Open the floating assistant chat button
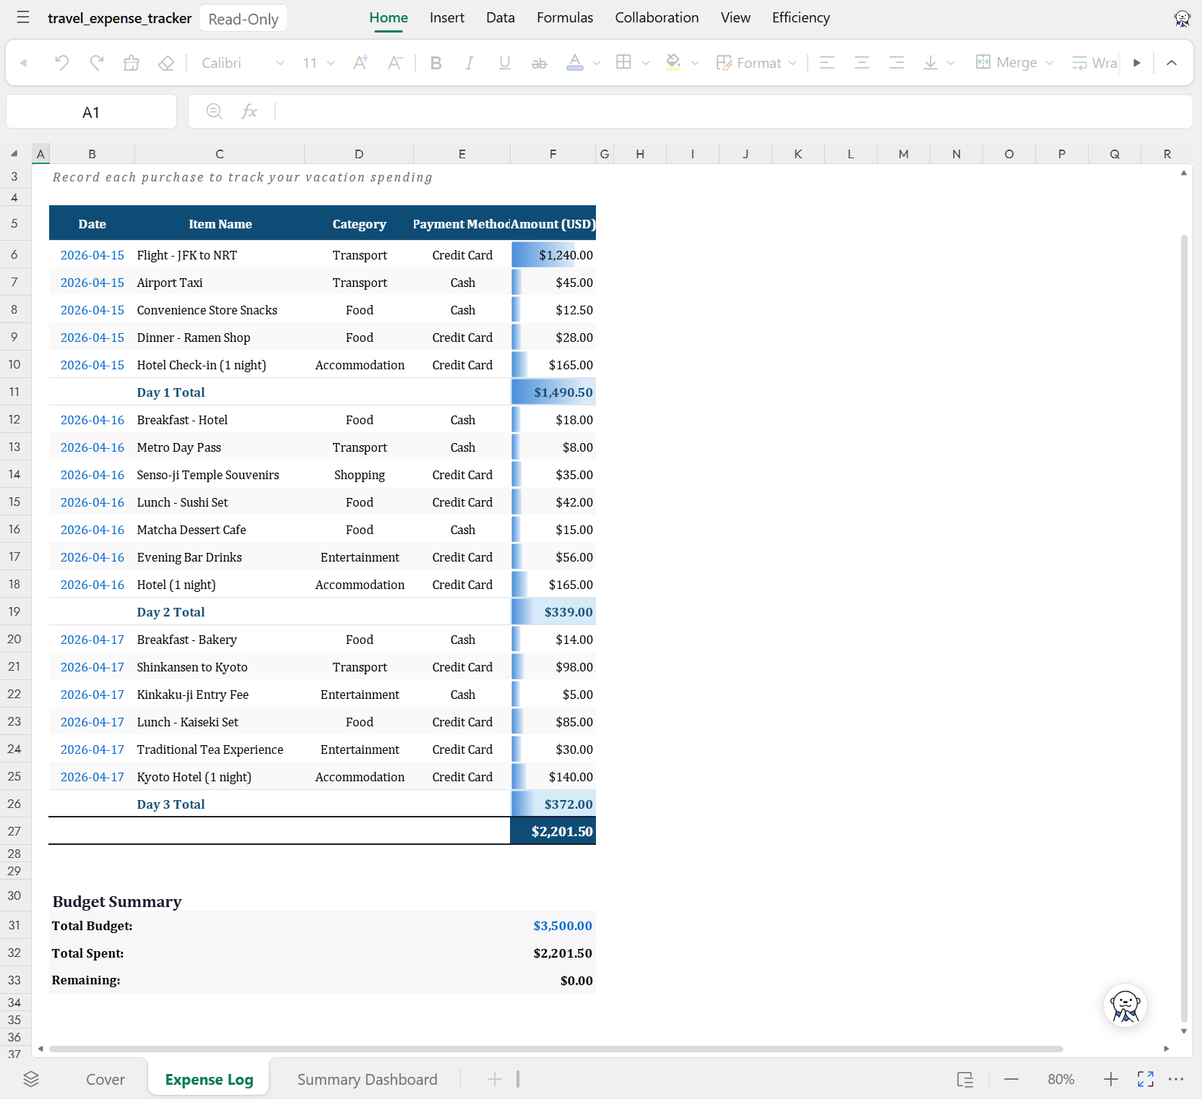Viewport: 1202px width, 1100px height. pos(1125,1005)
